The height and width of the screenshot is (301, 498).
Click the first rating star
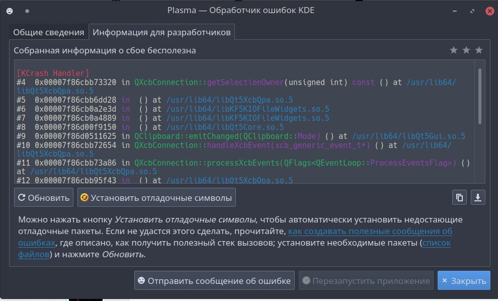point(454,50)
